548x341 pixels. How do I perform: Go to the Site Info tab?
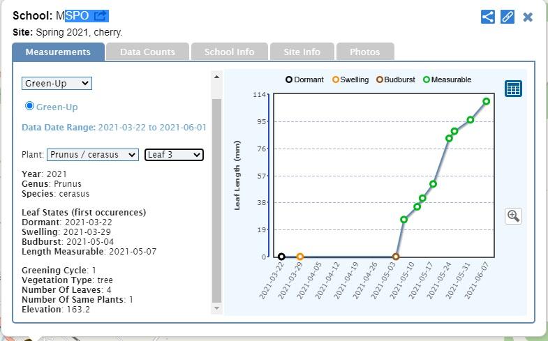tap(302, 52)
